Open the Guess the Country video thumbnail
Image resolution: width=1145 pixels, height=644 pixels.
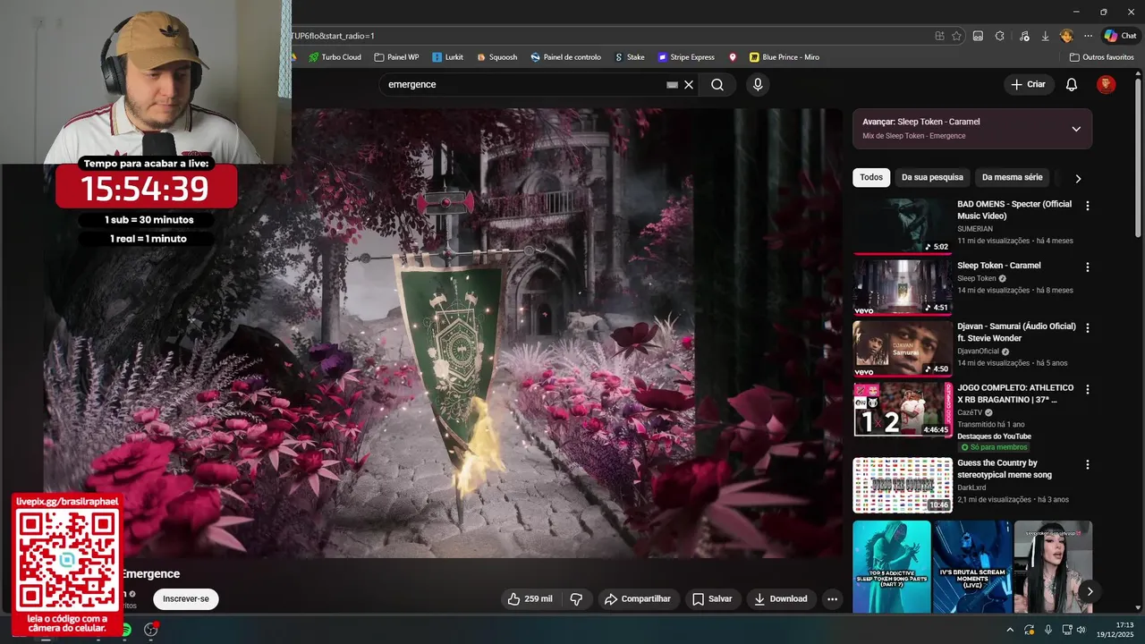(x=903, y=486)
